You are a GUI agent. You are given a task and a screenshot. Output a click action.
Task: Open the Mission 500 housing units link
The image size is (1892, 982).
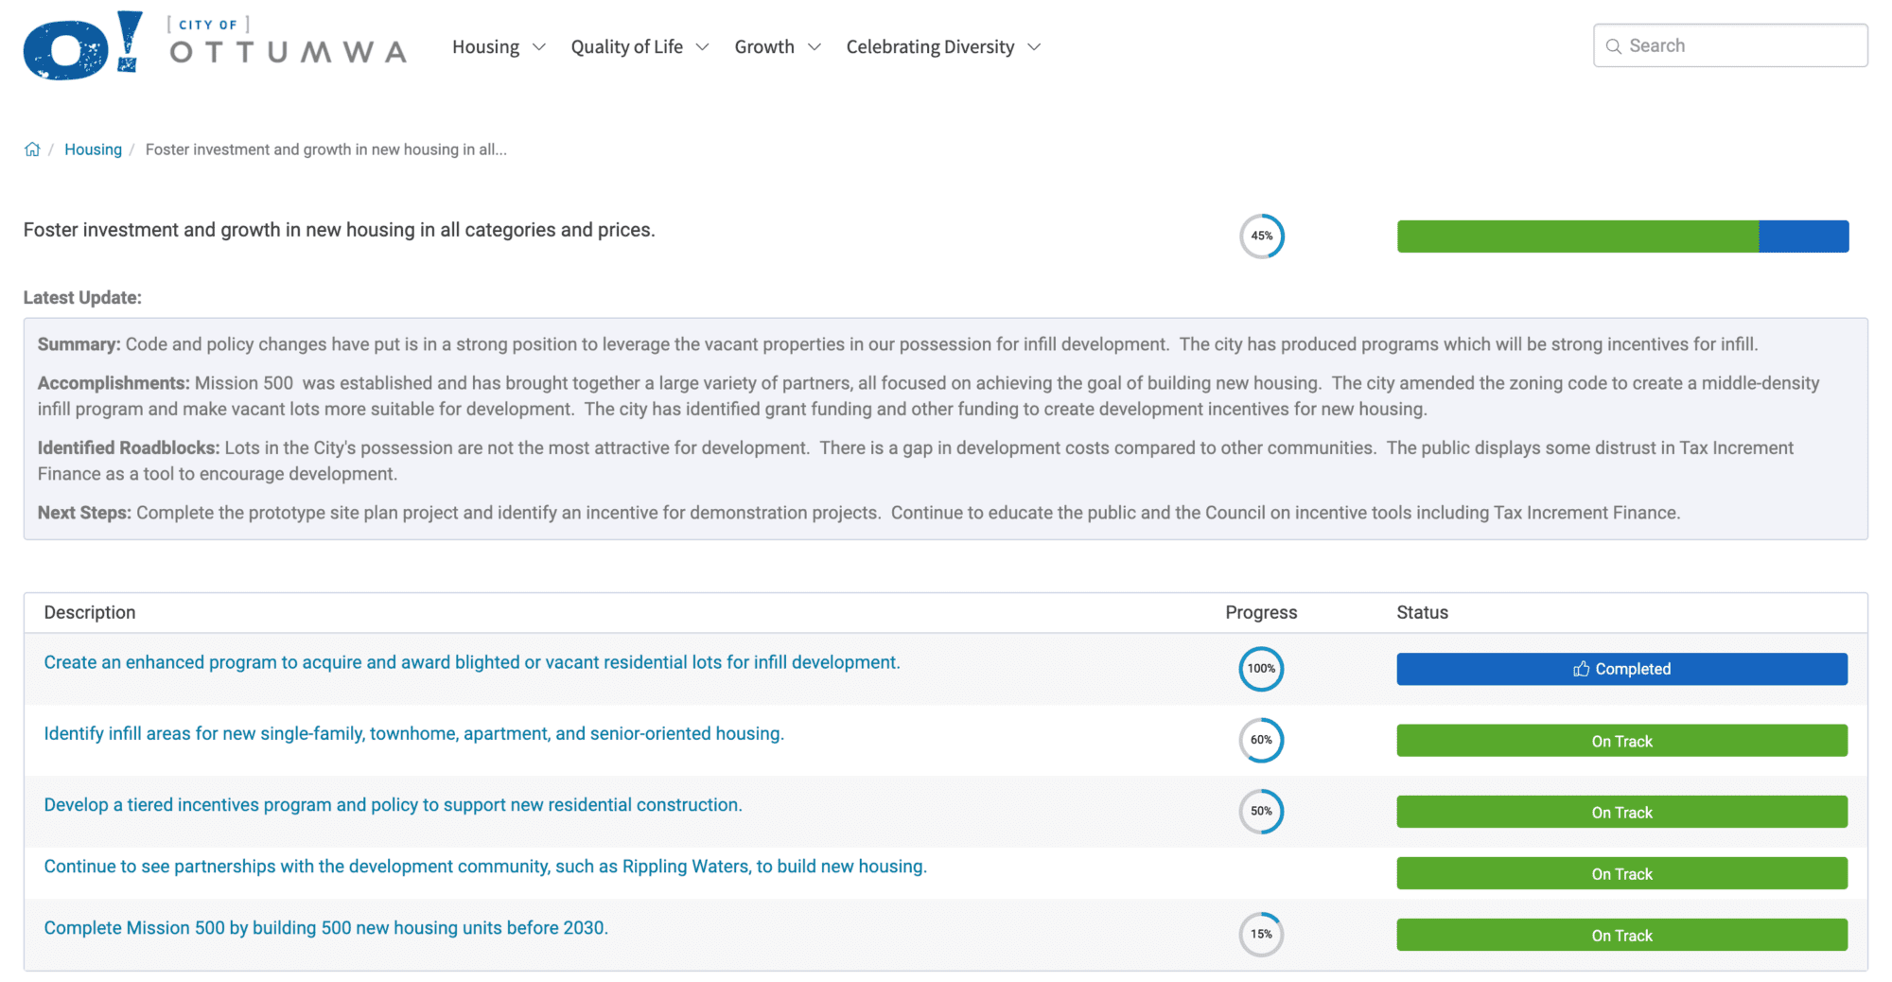point(325,928)
